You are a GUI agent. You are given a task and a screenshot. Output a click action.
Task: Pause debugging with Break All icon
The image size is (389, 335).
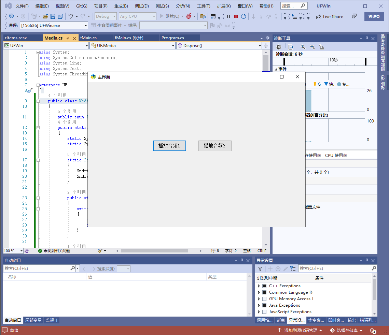click(x=228, y=16)
